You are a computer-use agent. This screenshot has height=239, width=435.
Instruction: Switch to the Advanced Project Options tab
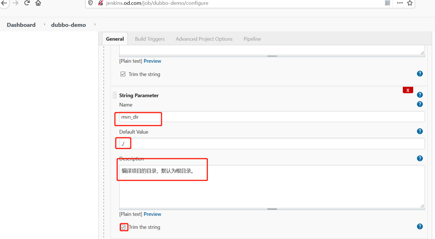point(204,39)
